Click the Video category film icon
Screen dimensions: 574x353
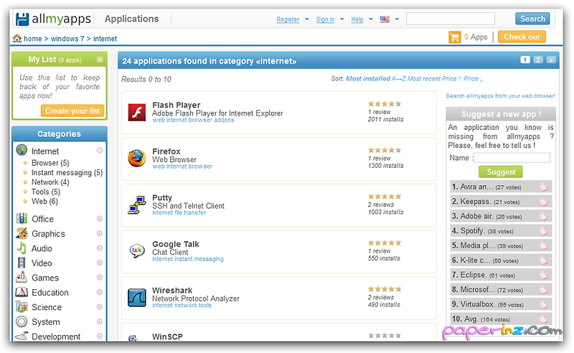click(x=22, y=263)
